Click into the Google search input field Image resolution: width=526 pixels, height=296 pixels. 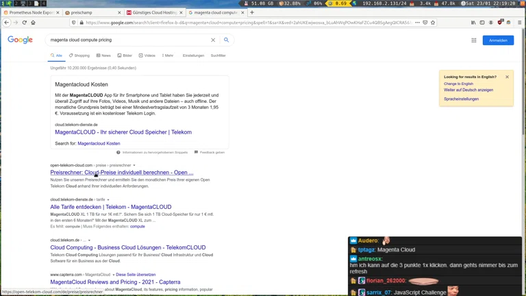(127, 40)
